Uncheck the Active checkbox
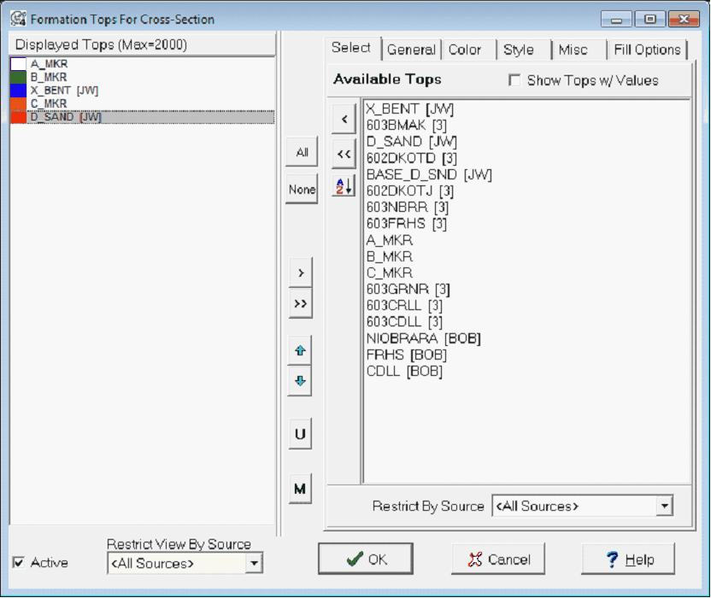This screenshot has width=711, height=598. point(19,562)
